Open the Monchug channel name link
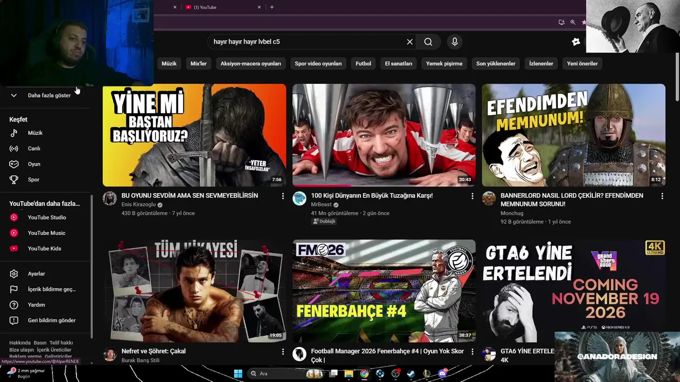 [512, 213]
